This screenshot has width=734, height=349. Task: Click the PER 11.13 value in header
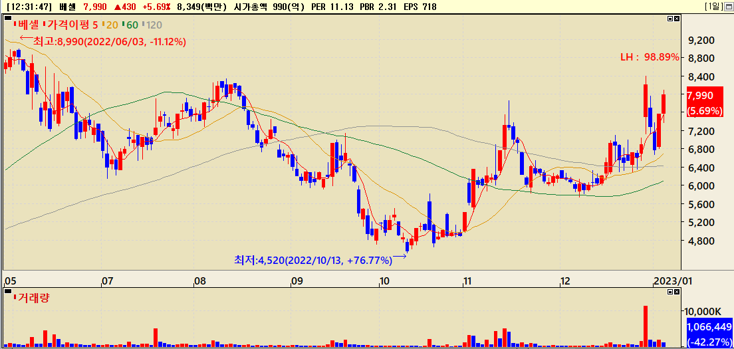[332, 7]
